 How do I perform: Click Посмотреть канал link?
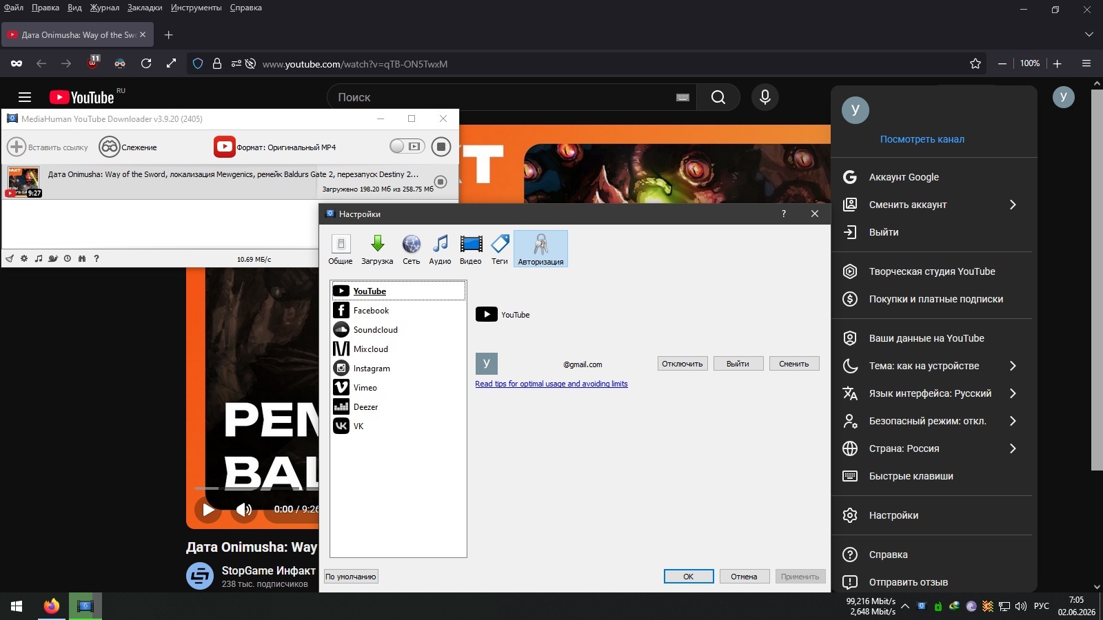pyautogui.click(x=922, y=139)
